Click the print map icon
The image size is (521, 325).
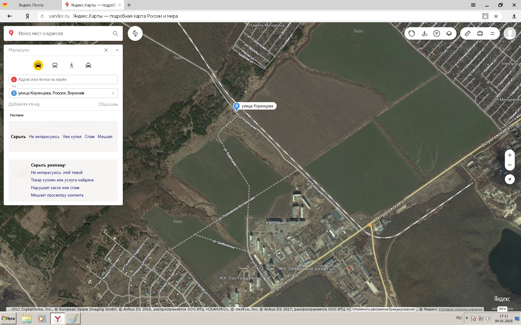coord(480,33)
